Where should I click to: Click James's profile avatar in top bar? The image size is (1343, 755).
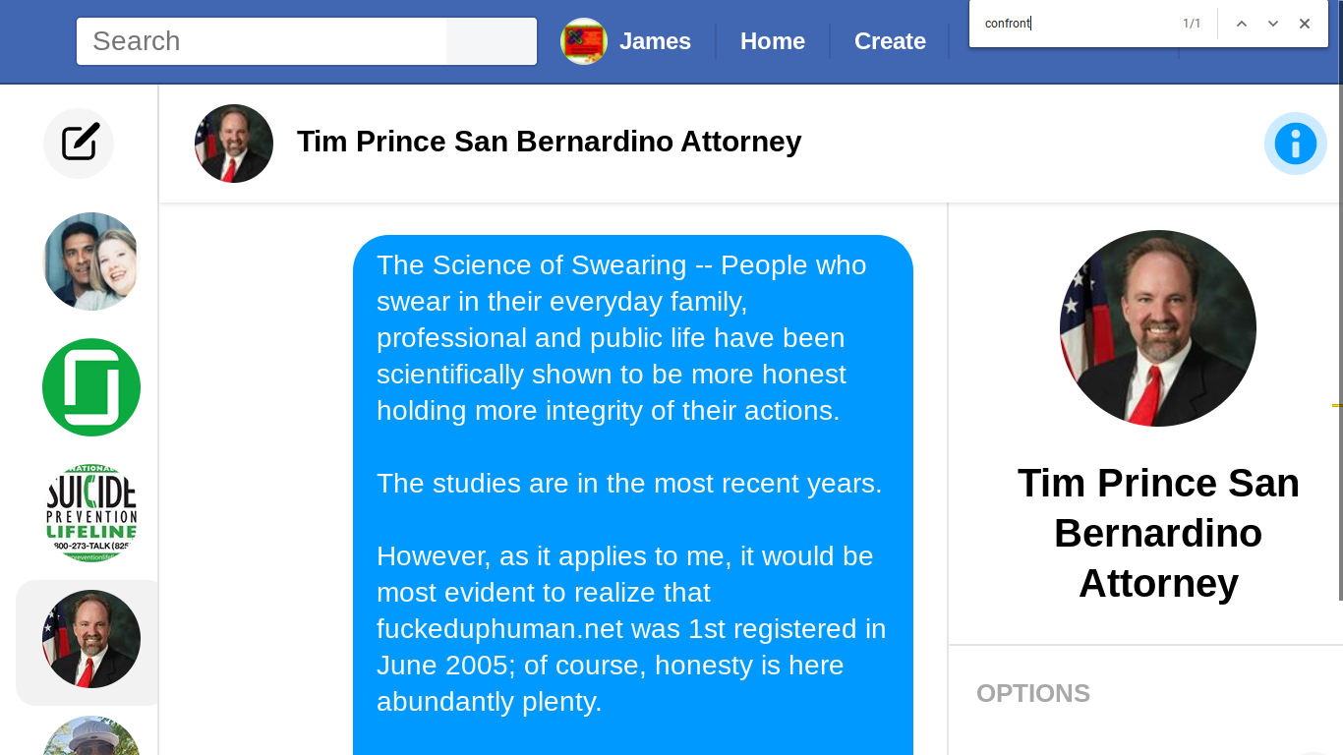pyautogui.click(x=584, y=41)
